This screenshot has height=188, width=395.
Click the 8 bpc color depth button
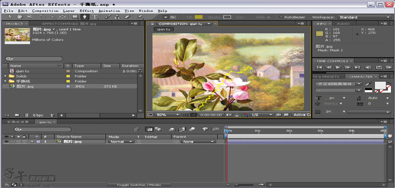click(x=38, y=115)
